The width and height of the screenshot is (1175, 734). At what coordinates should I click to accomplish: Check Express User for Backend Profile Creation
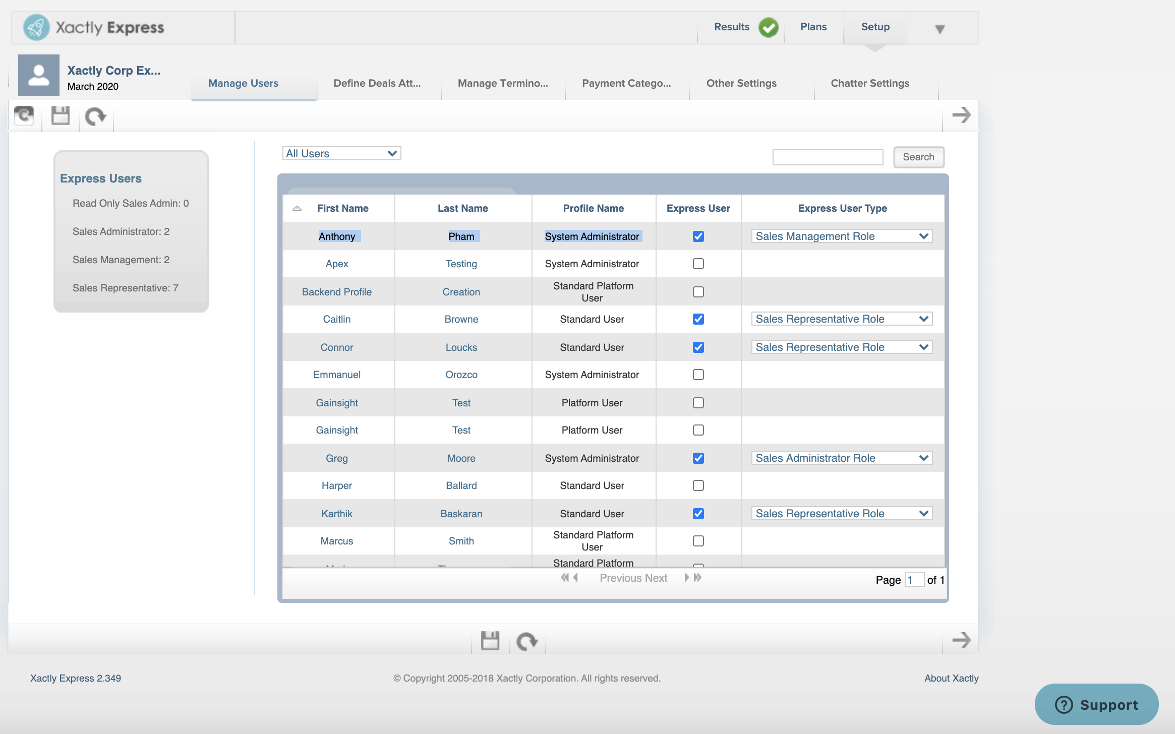pos(698,292)
